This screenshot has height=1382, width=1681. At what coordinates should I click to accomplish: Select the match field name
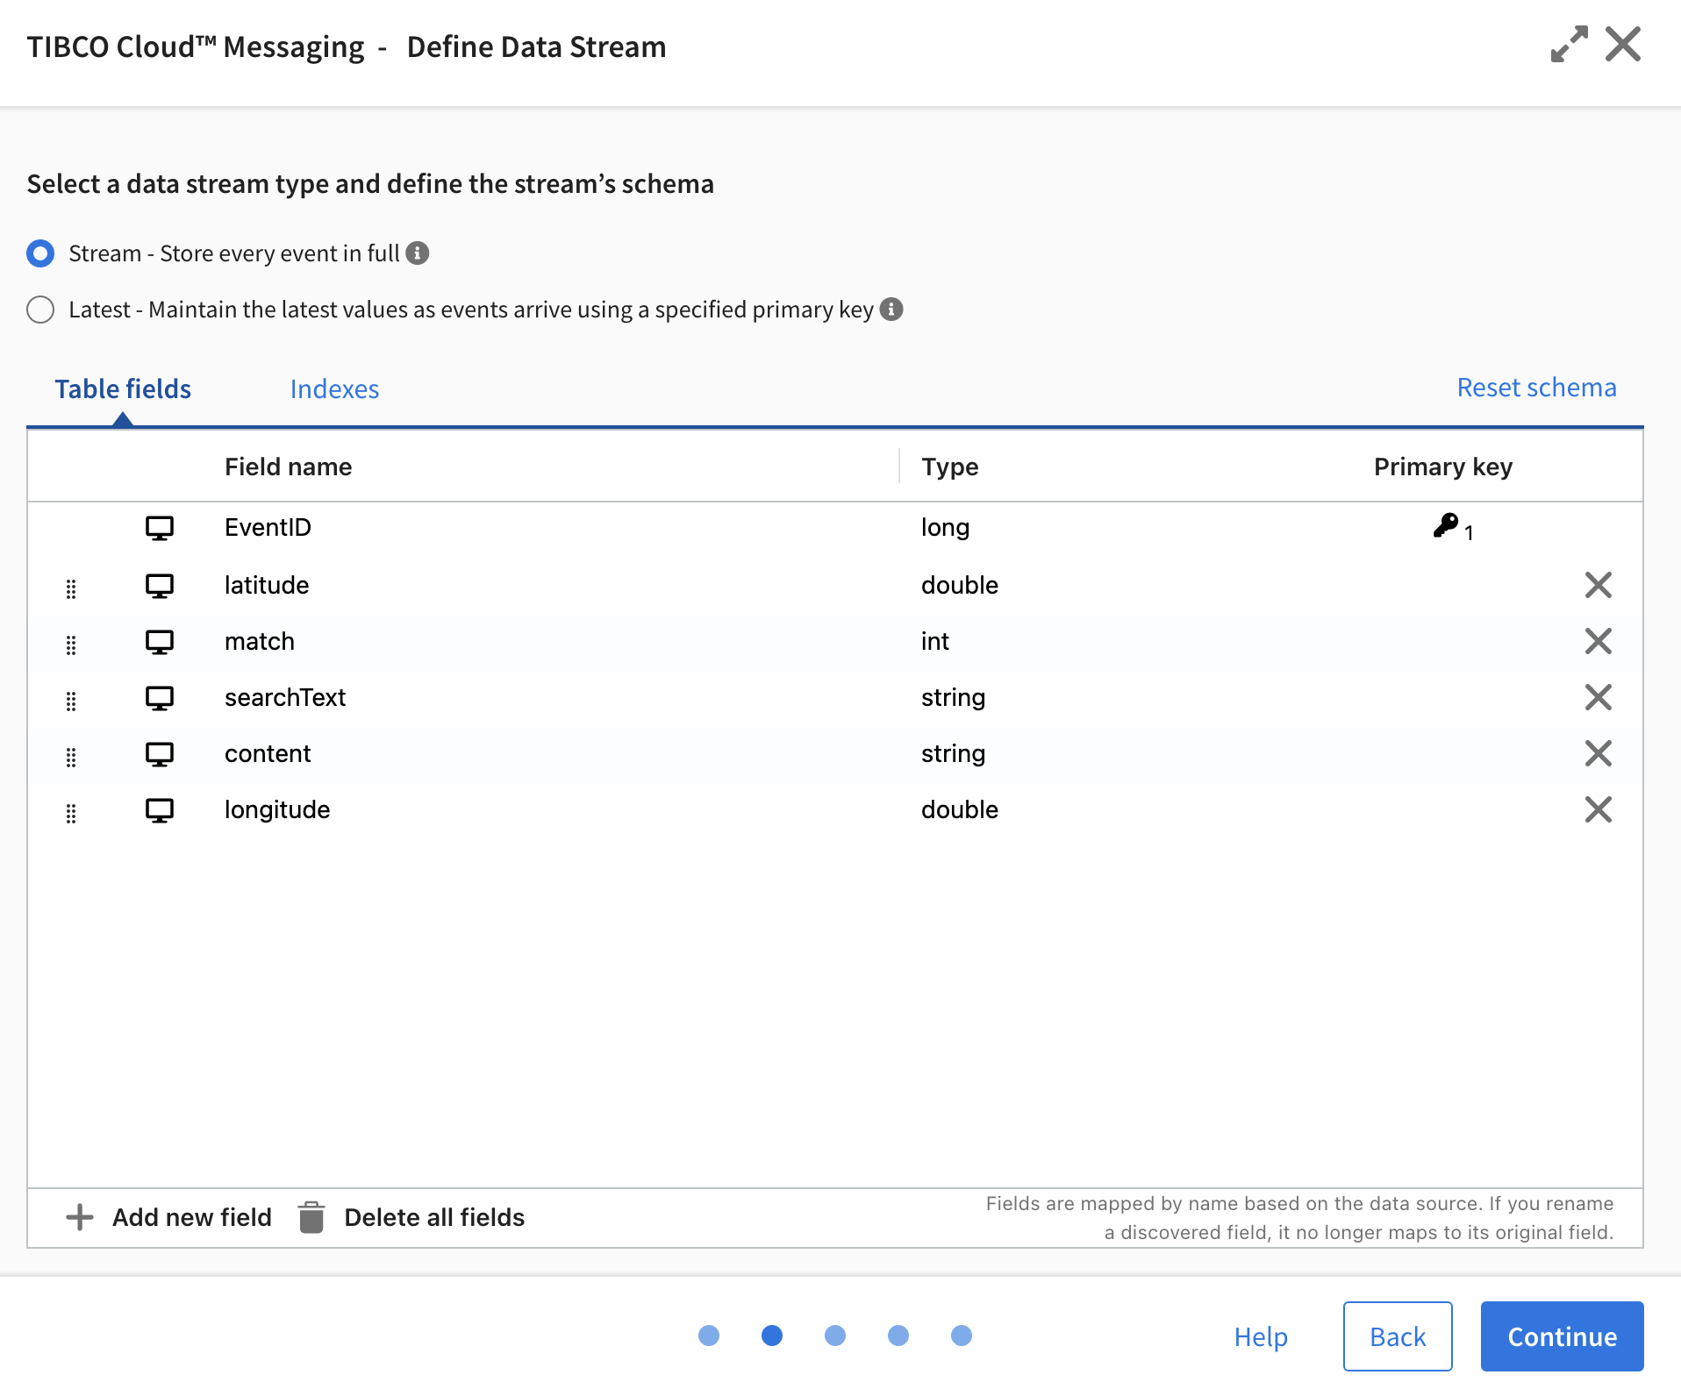(x=260, y=641)
